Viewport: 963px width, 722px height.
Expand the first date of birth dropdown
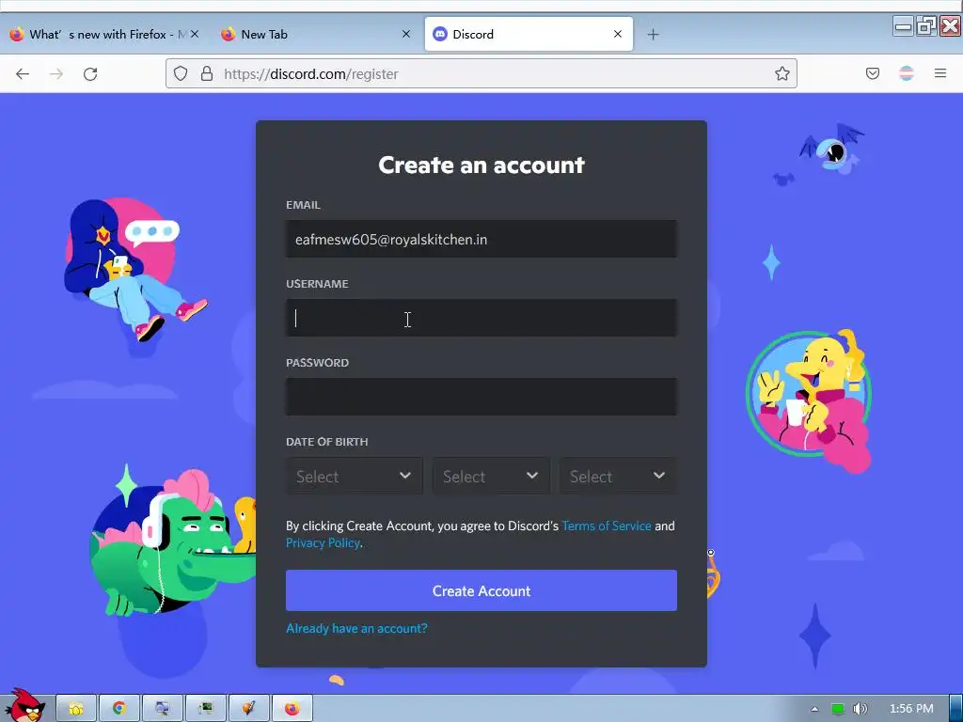[x=355, y=476]
